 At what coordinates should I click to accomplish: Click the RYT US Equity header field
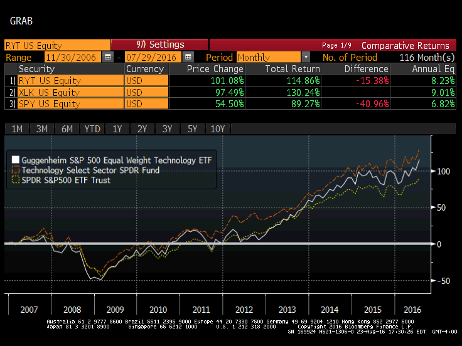click(x=58, y=45)
